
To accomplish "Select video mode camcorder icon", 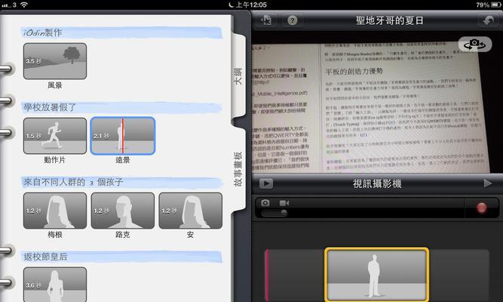I will [284, 203].
